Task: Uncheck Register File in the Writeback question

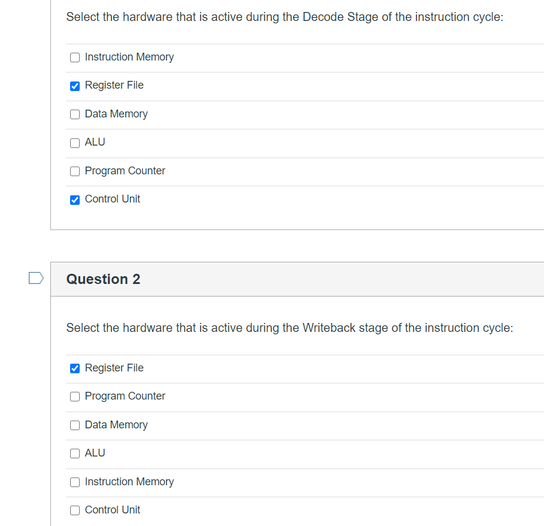Action: point(74,368)
